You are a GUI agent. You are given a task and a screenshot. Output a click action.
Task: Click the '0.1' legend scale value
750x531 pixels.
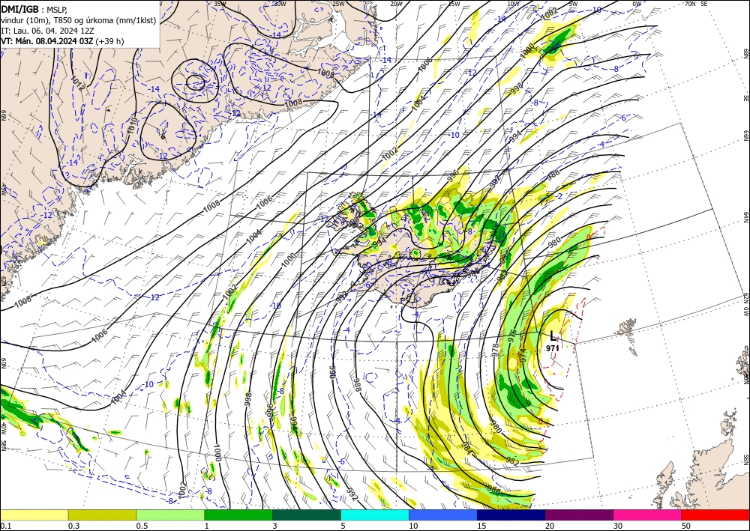[6, 526]
